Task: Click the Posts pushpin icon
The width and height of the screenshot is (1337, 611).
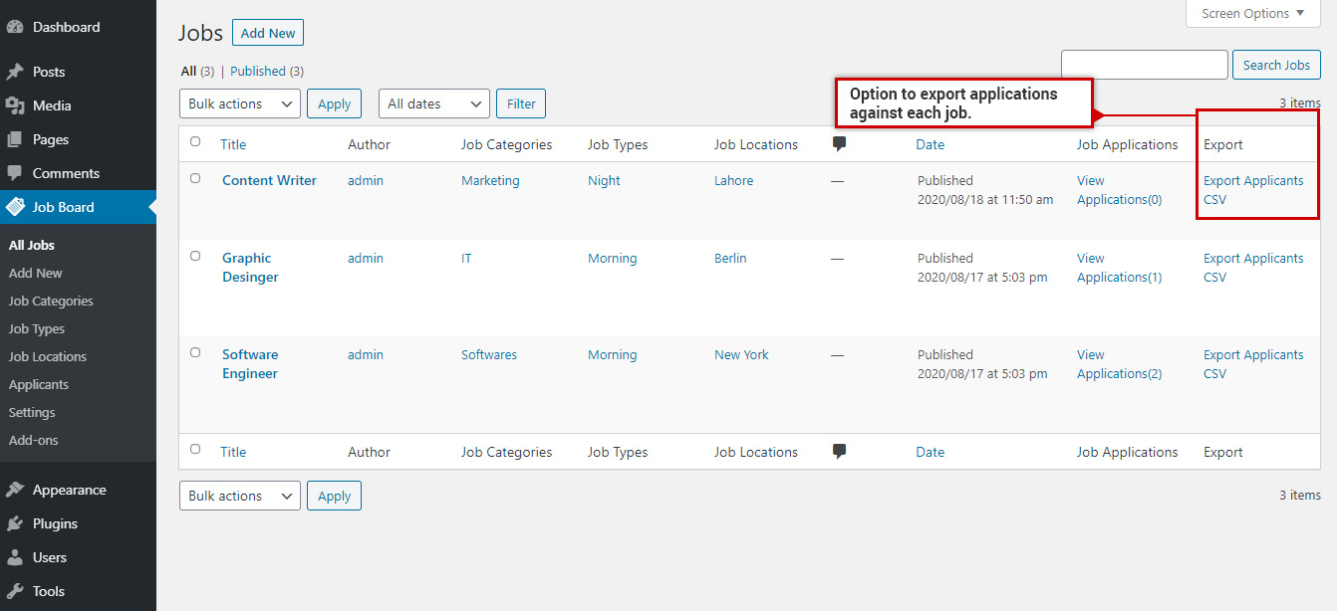Action: coord(15,72)
